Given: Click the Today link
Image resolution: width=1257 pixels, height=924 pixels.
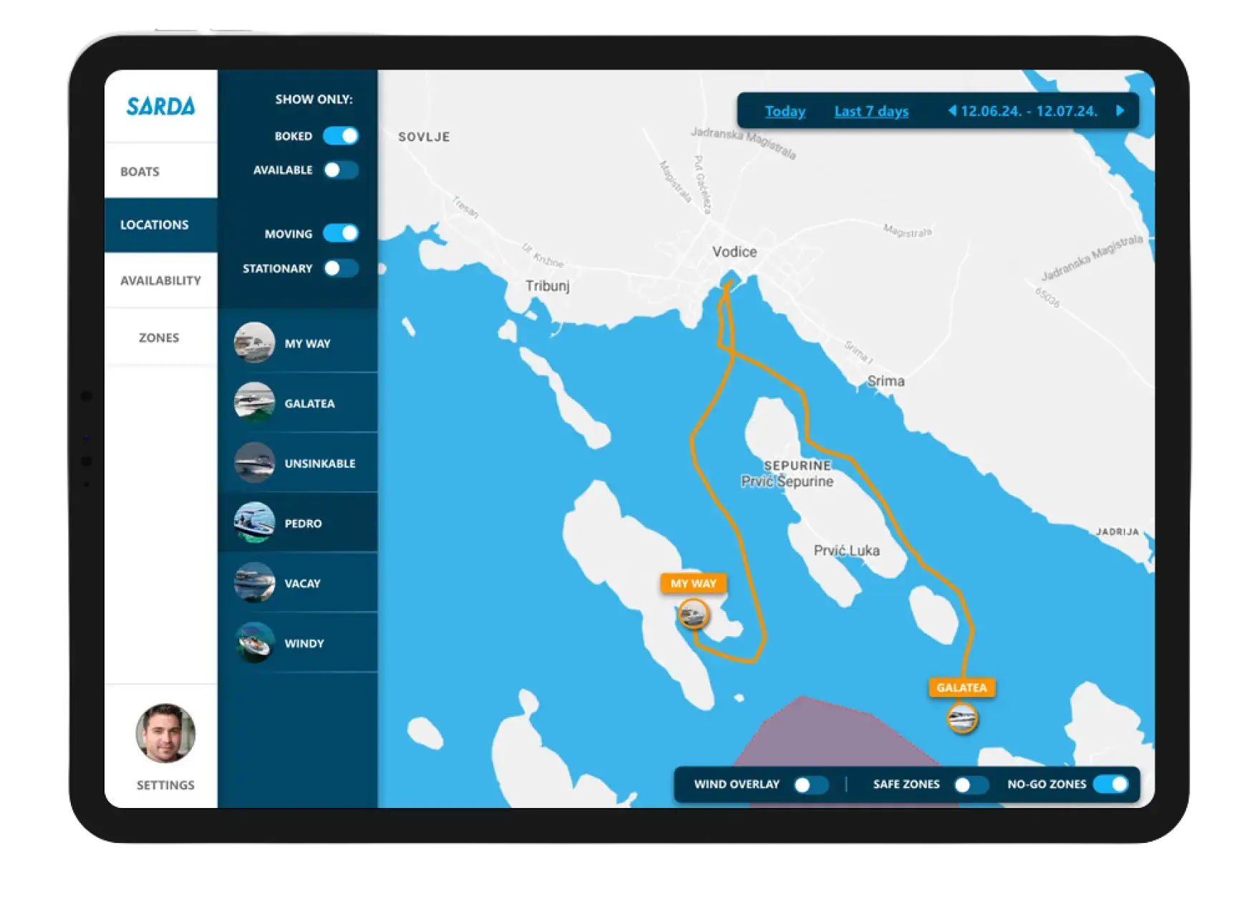Looking at the screenshot, I should tap(785, 111).
